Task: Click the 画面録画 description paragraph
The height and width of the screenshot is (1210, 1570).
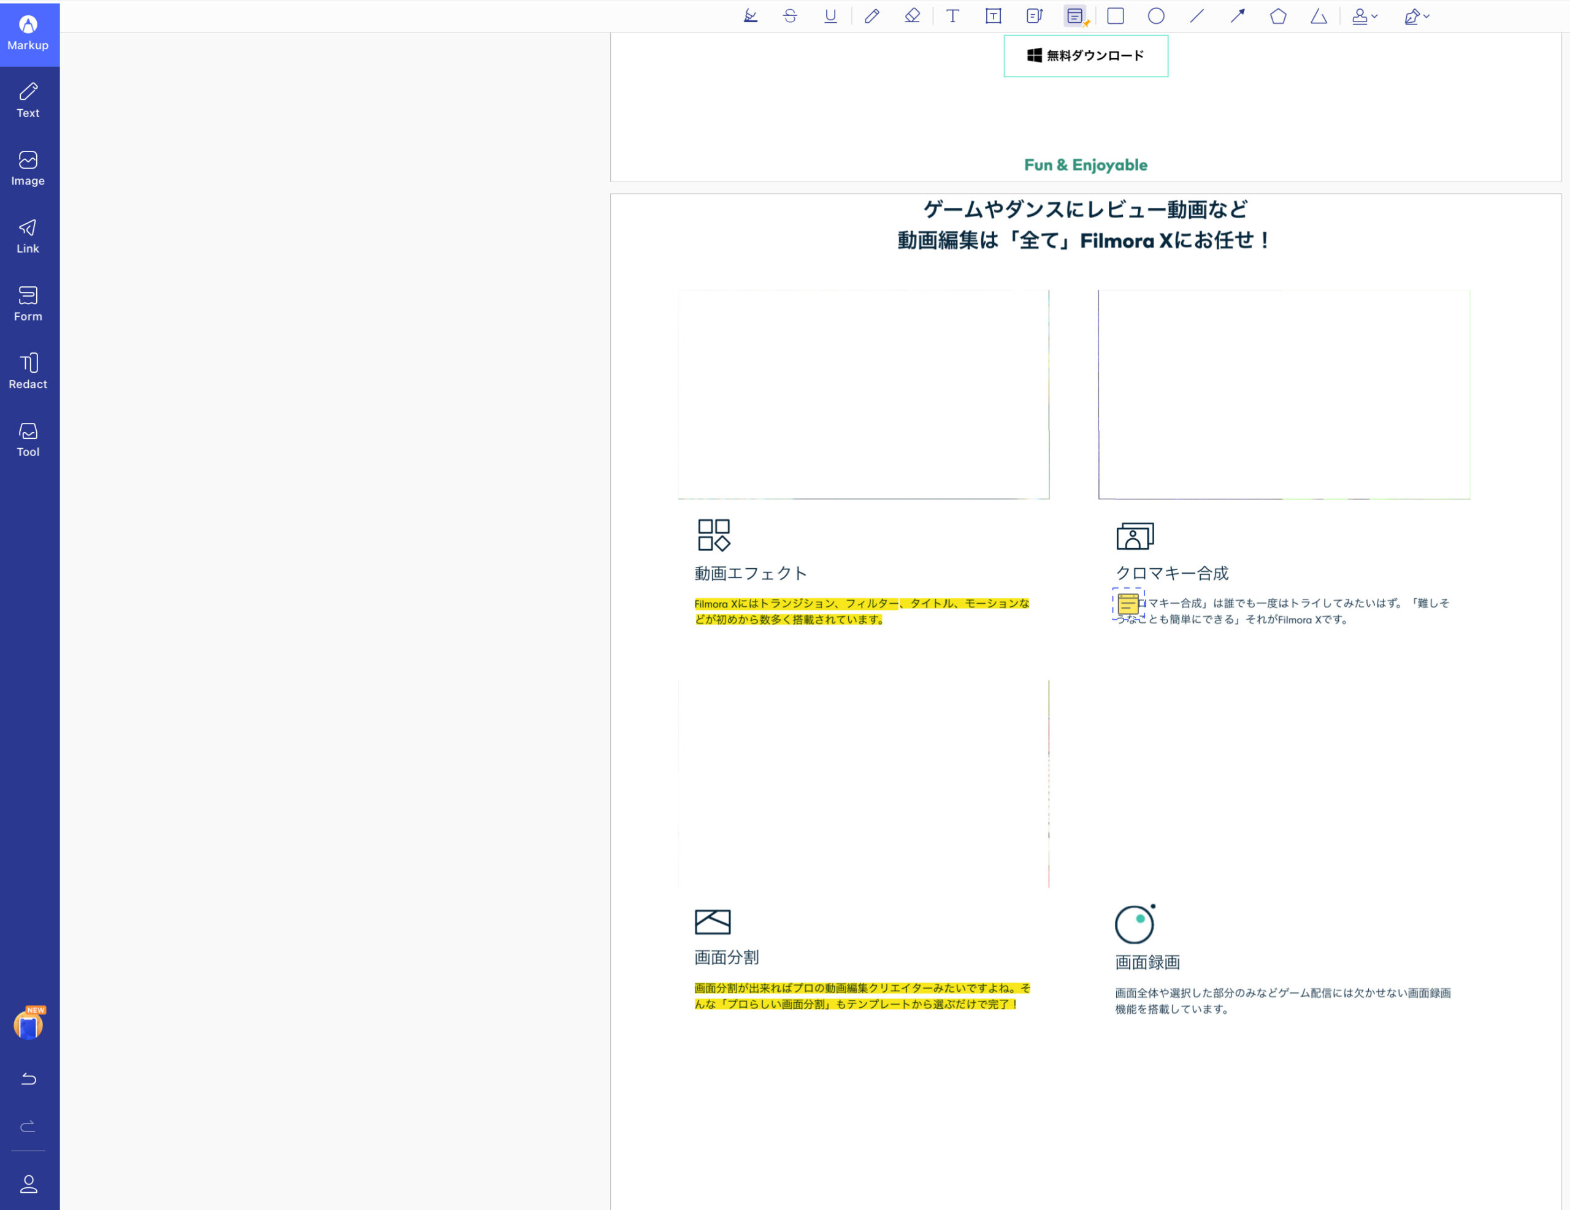Action: point(1283,1001)
